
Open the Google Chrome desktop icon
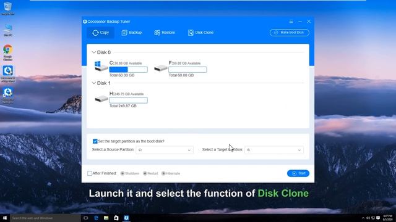coord(8,52)
